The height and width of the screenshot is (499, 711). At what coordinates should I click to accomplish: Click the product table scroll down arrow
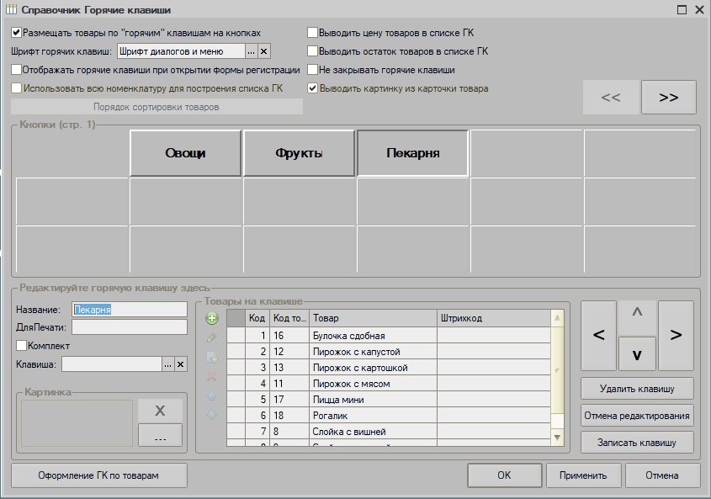click(557, 438)
